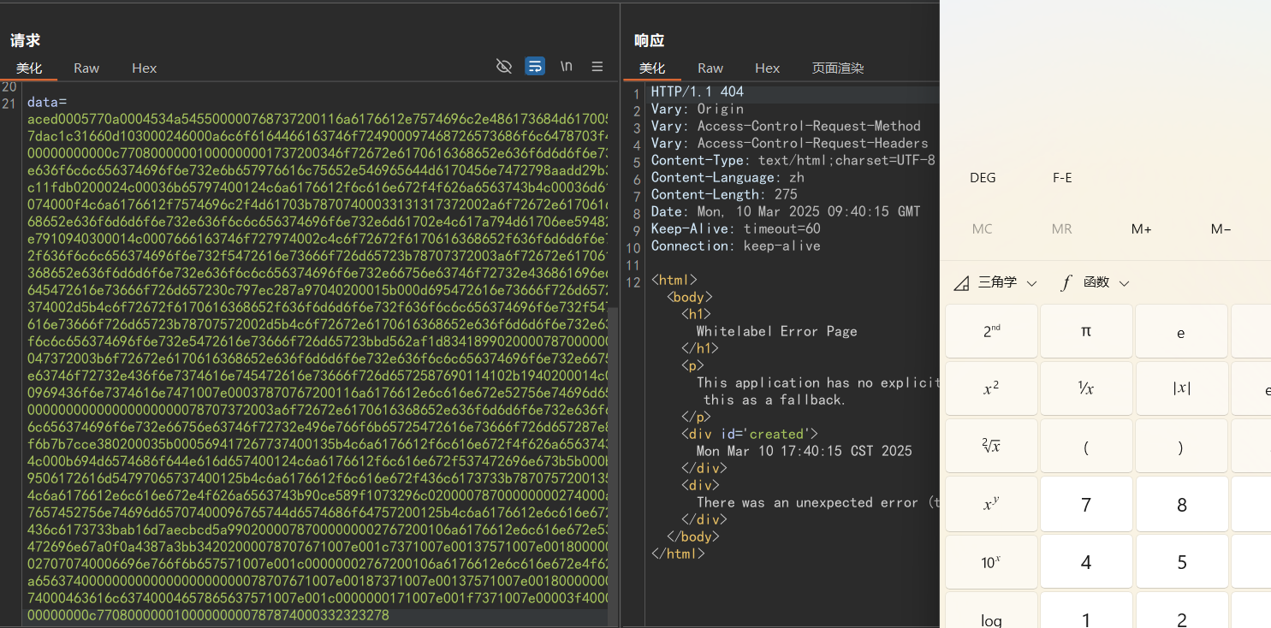
Task: Click the number 5 key
Action: [1181, 561]
